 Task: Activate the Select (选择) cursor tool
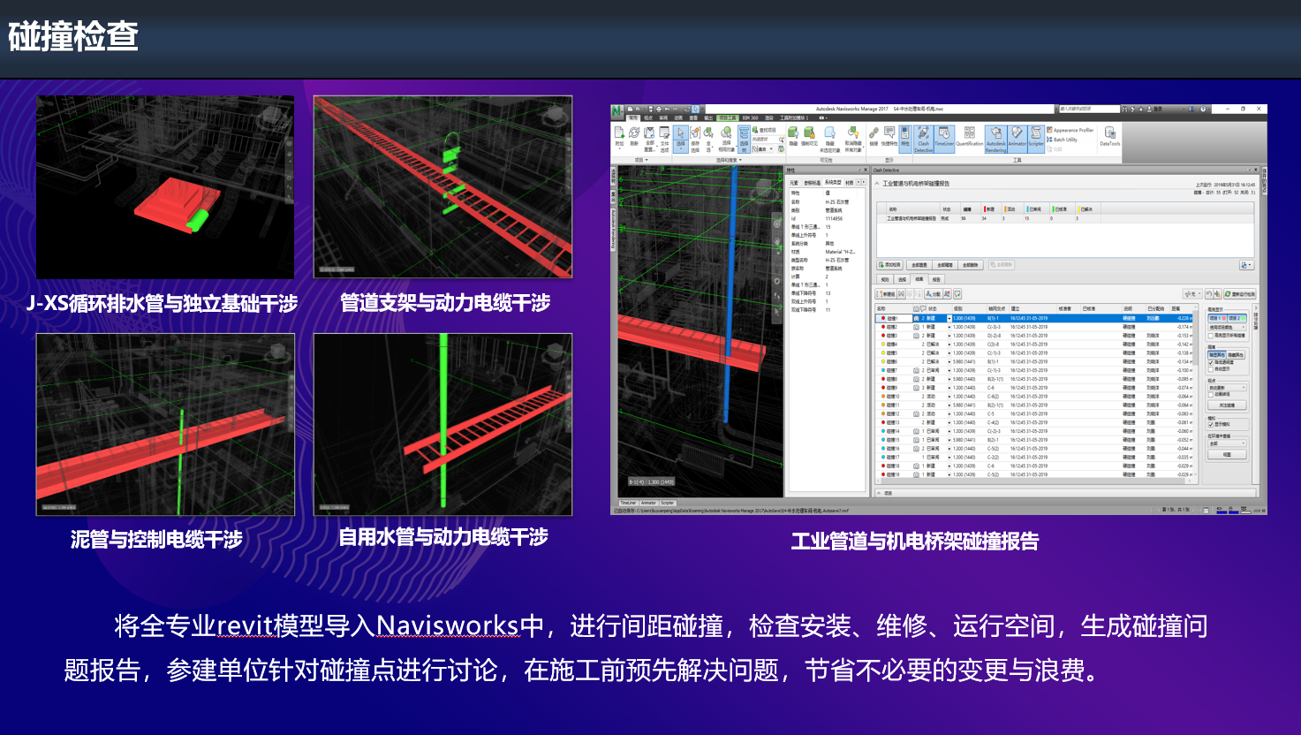click(x=680, y=139)
